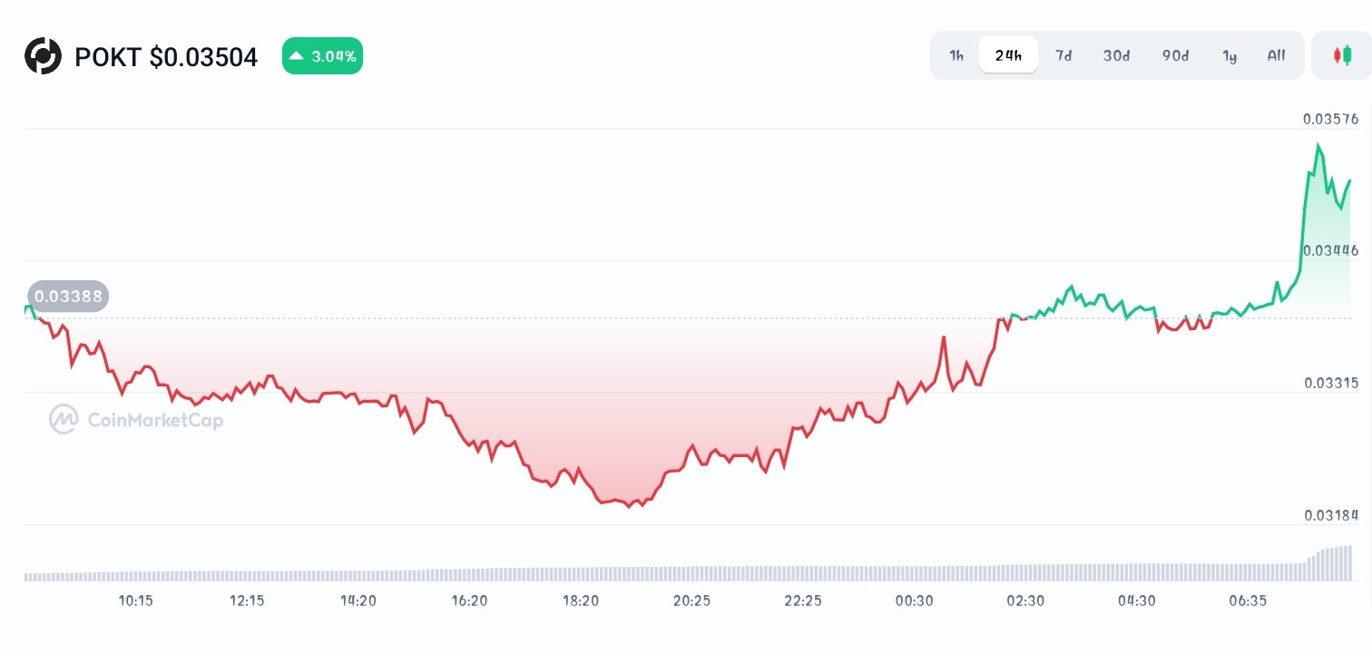Viewport: 1372px width, 653px height.
Task: Show the 30d price history
Action: [1116, 55]
